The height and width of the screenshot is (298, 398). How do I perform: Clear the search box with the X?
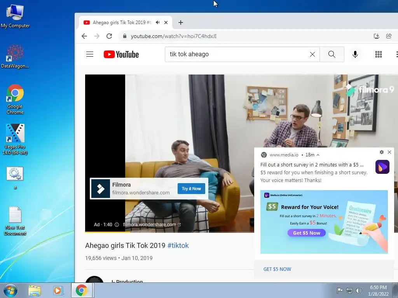[x=312, y=54]
